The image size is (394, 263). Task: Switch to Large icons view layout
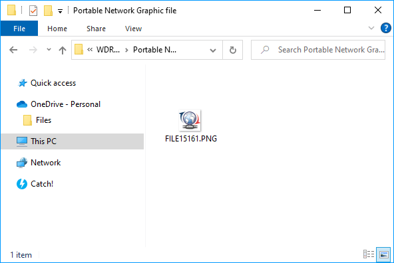383,255
